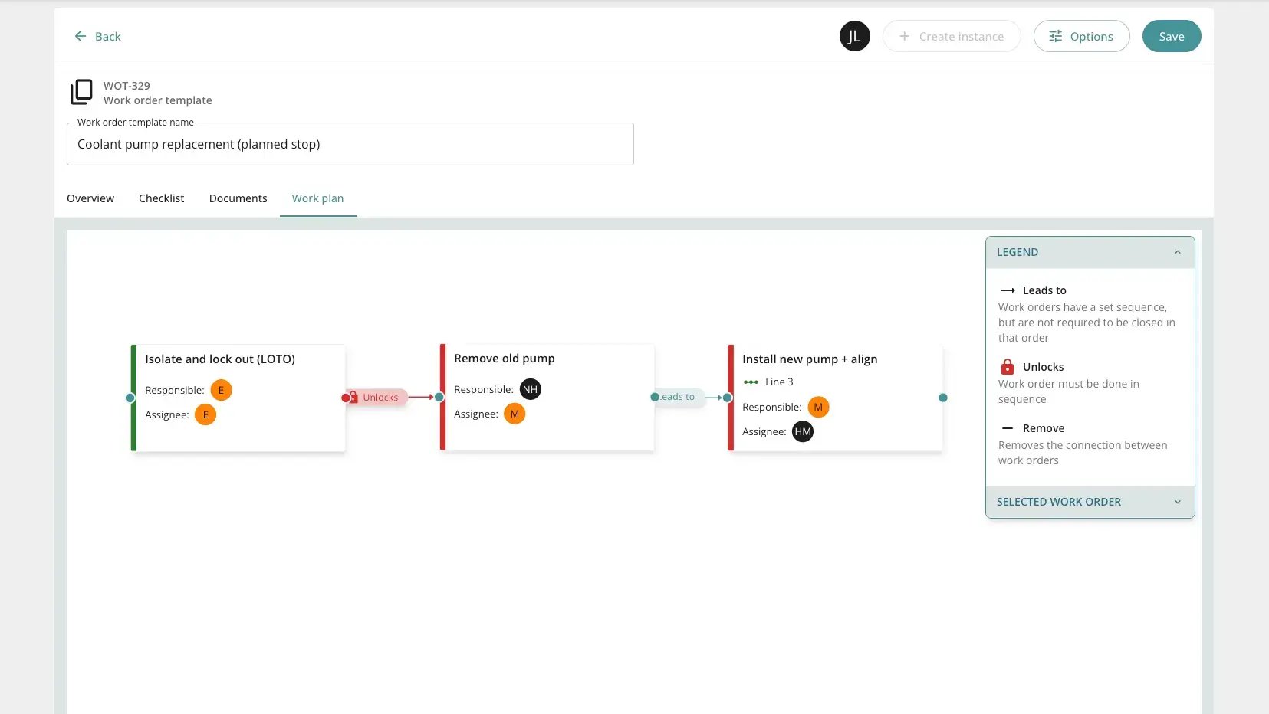Click the E avatar next to Assignee in Isolate card
The height and width of the screenshot is (714, 1269).
pyautogui.click(x=205, y=414)
